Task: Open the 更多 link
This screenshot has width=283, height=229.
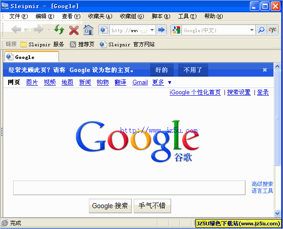Action: [x=158, y=82]
